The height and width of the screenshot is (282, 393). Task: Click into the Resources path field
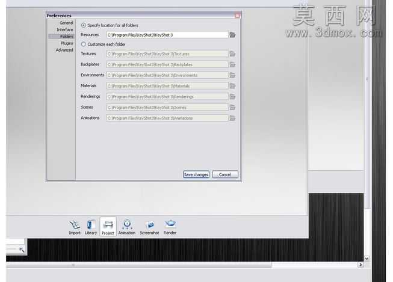(x=167, y=35)
